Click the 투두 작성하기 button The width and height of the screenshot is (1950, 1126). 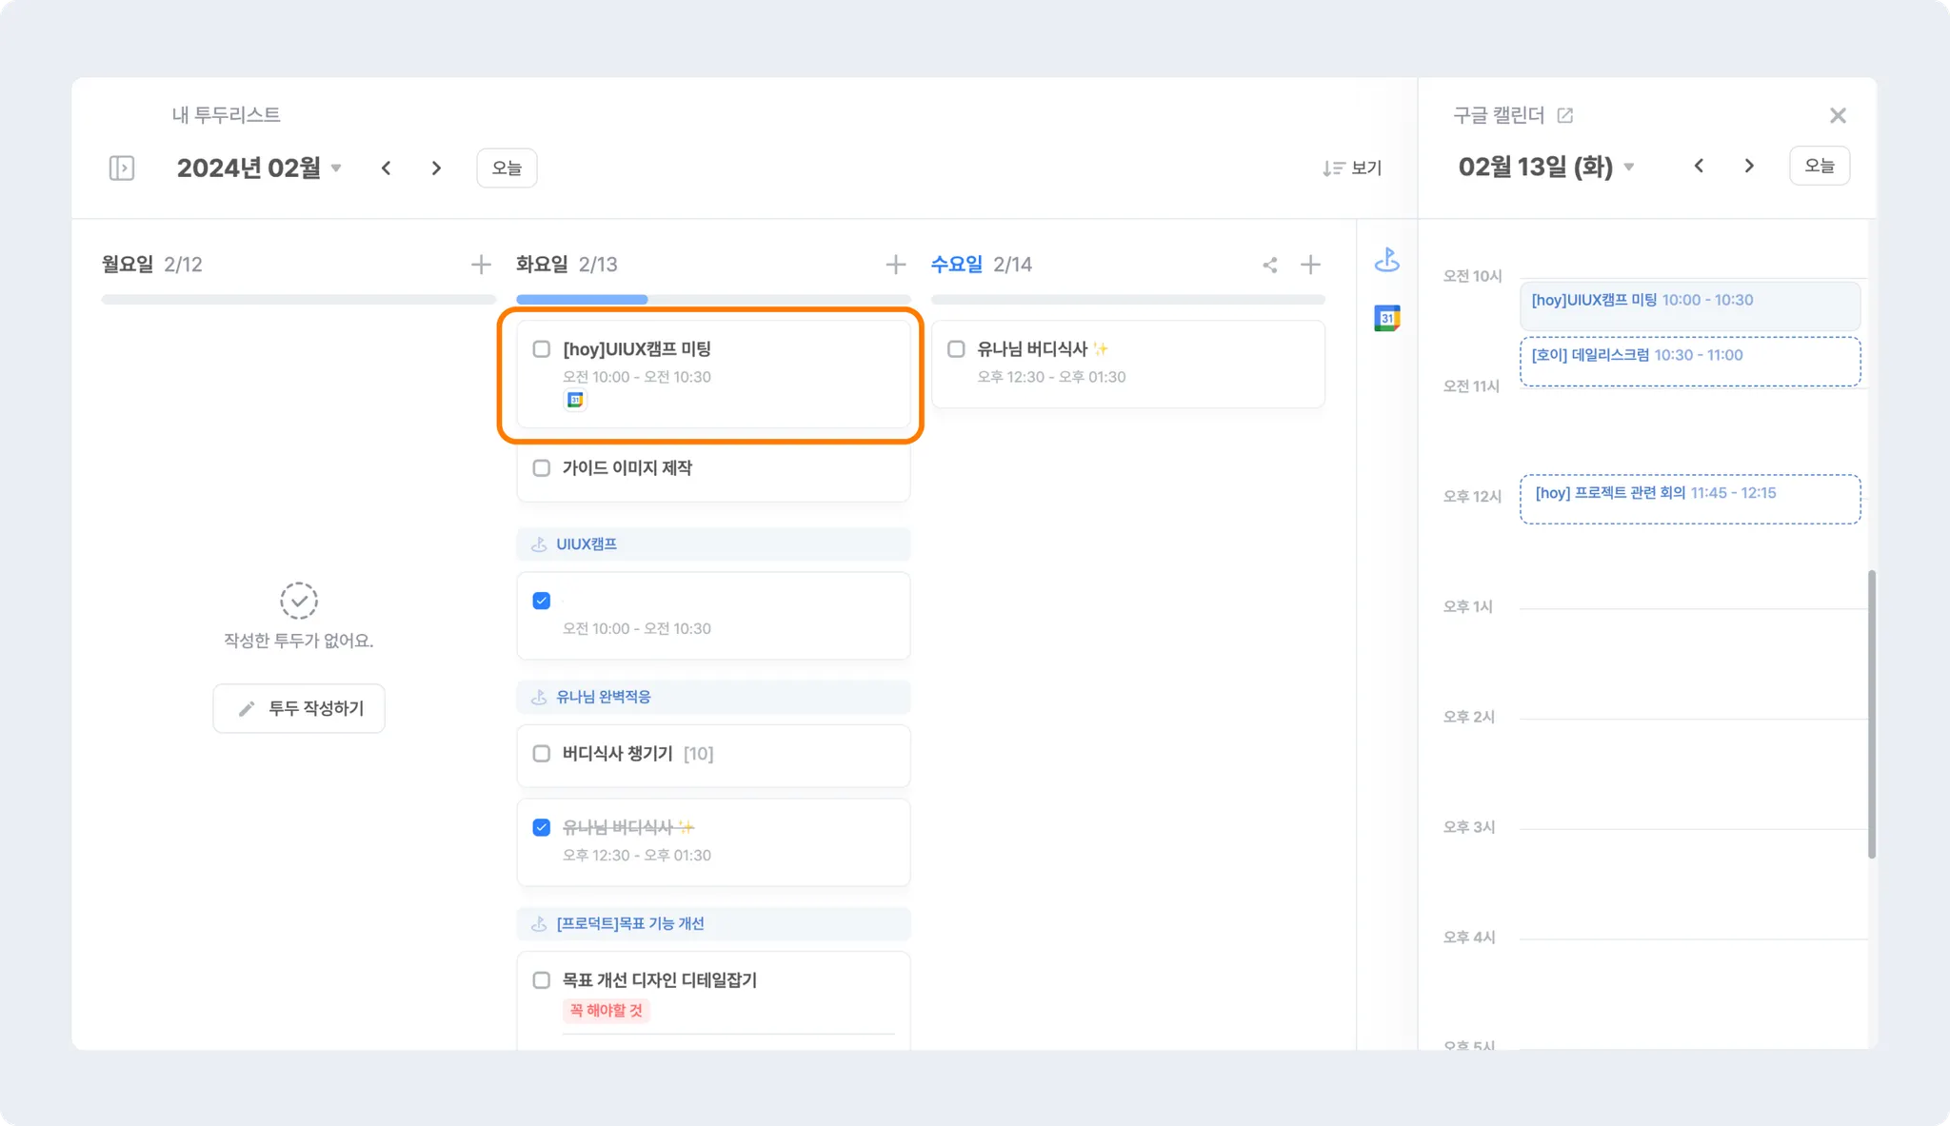pyautogui.click(x=299, y=708)
